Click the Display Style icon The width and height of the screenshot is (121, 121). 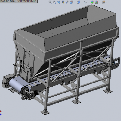(78, 2)
